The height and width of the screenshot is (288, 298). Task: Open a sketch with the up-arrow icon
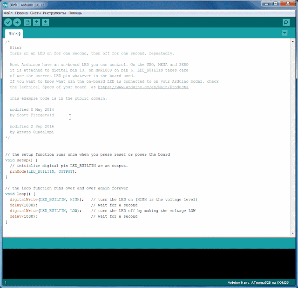(x=36, y=22)
